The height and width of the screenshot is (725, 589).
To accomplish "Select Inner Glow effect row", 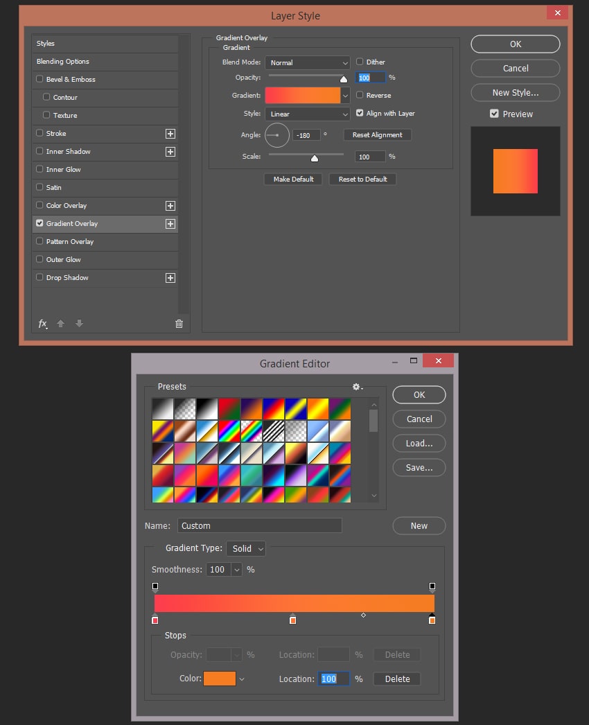I will click(105, 170).
